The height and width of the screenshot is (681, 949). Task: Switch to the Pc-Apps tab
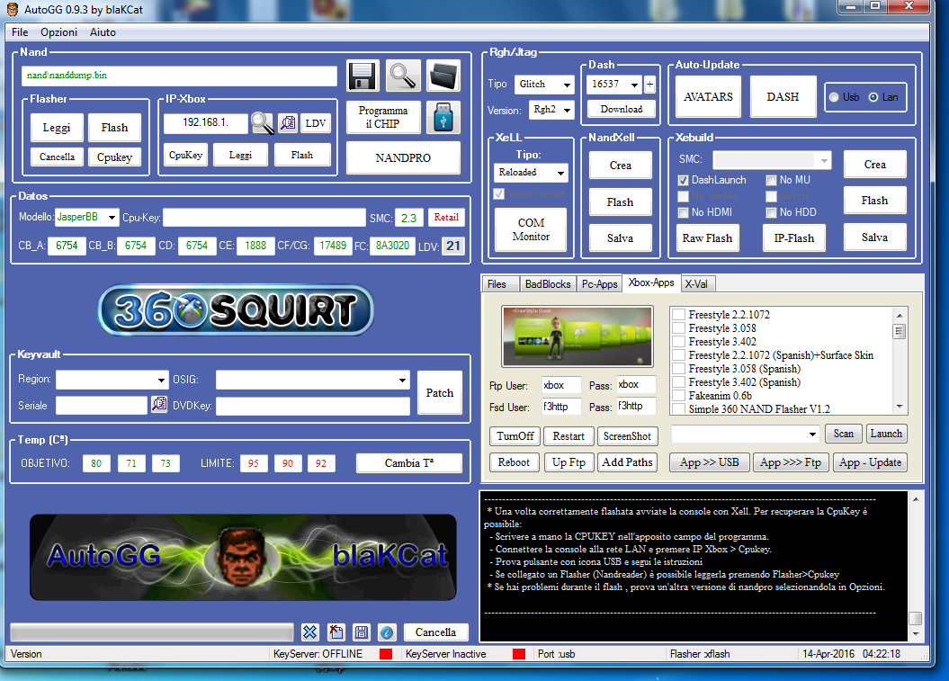(599, 284)
